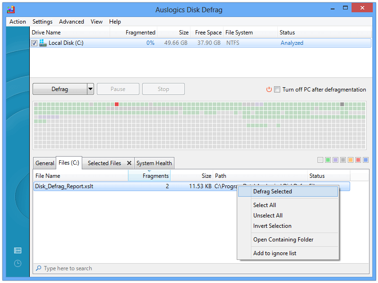Open the Advanced menu
The image size is (378, 283).
pos(71,22)
